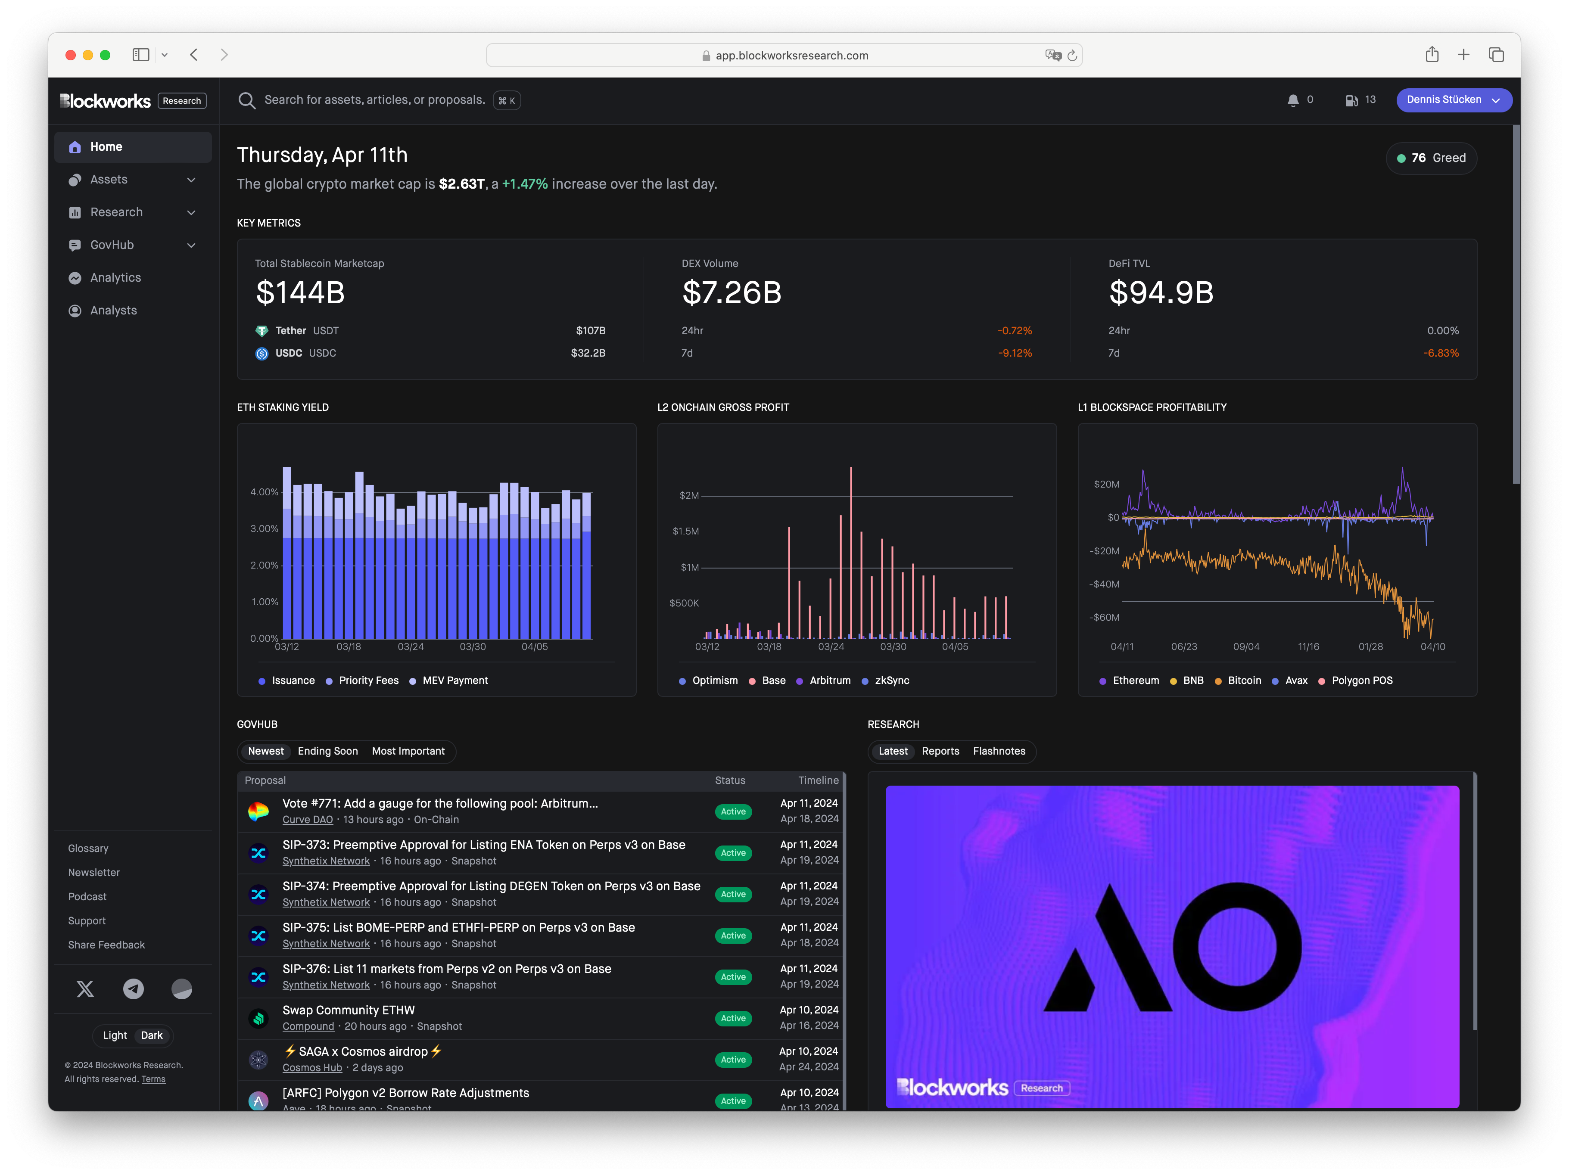Screen dimensions: 1569x1175
Task: Click the browser share icon
Action: pos(1432,55)
